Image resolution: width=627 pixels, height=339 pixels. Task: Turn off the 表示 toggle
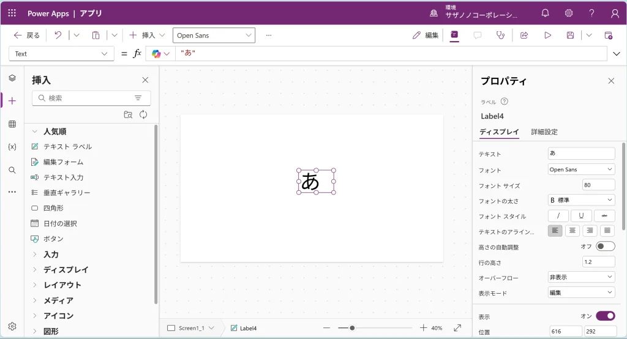click(605, 316)
